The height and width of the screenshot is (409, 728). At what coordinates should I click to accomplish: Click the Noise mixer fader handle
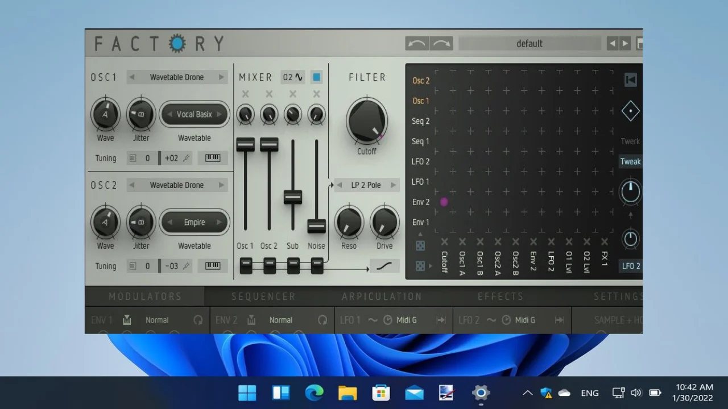317,226
